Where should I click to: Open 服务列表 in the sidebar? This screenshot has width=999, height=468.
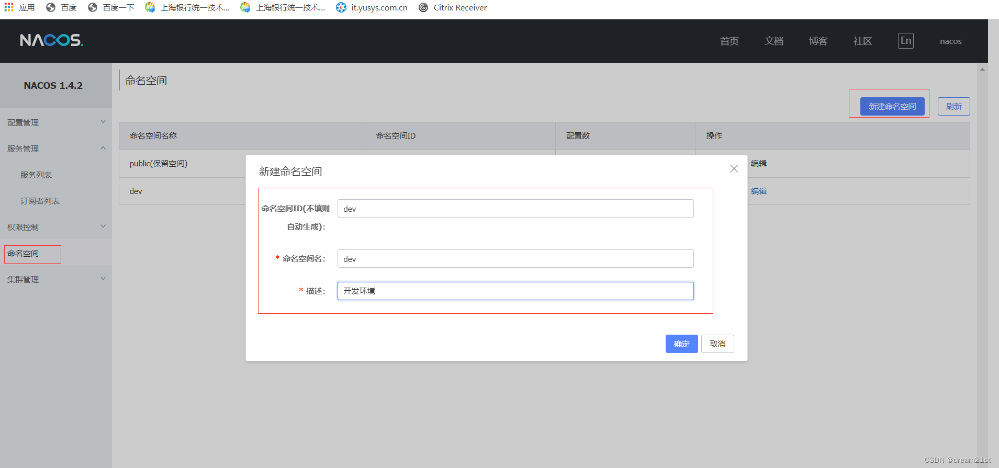coord(36,175)
